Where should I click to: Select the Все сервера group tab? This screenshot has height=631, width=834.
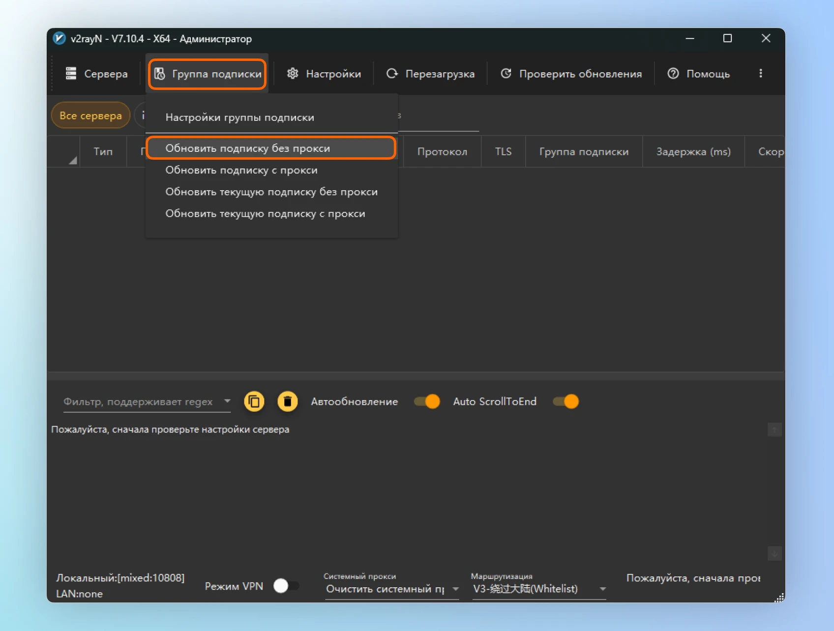pyautogui.click(x=90, y=115)
